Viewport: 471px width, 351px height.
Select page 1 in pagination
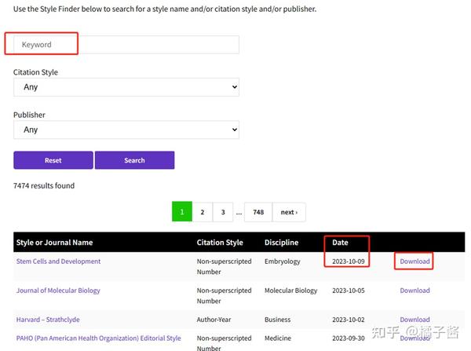182,212
